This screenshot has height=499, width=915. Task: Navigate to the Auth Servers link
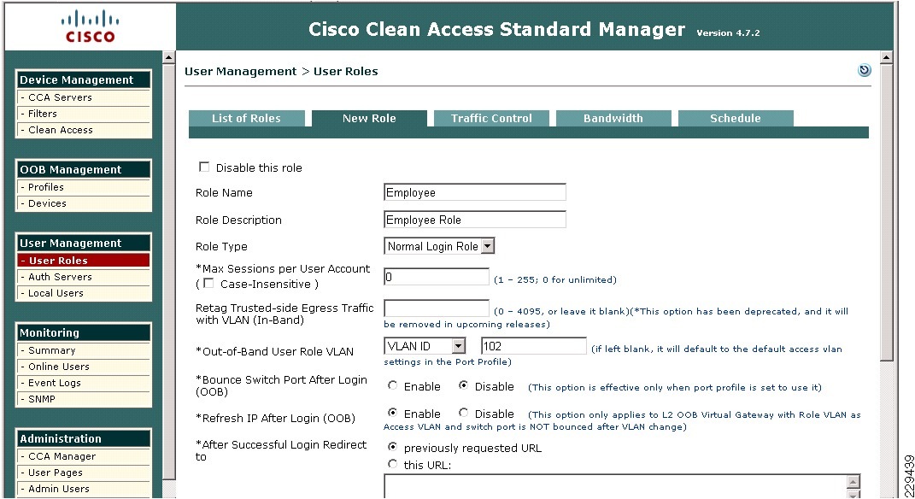[x=60, y=277]
